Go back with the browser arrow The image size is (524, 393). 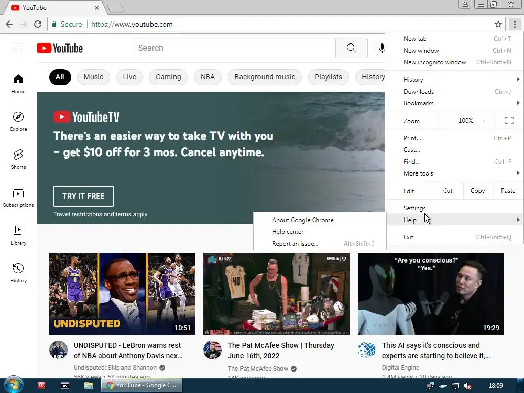click(9, 24)
